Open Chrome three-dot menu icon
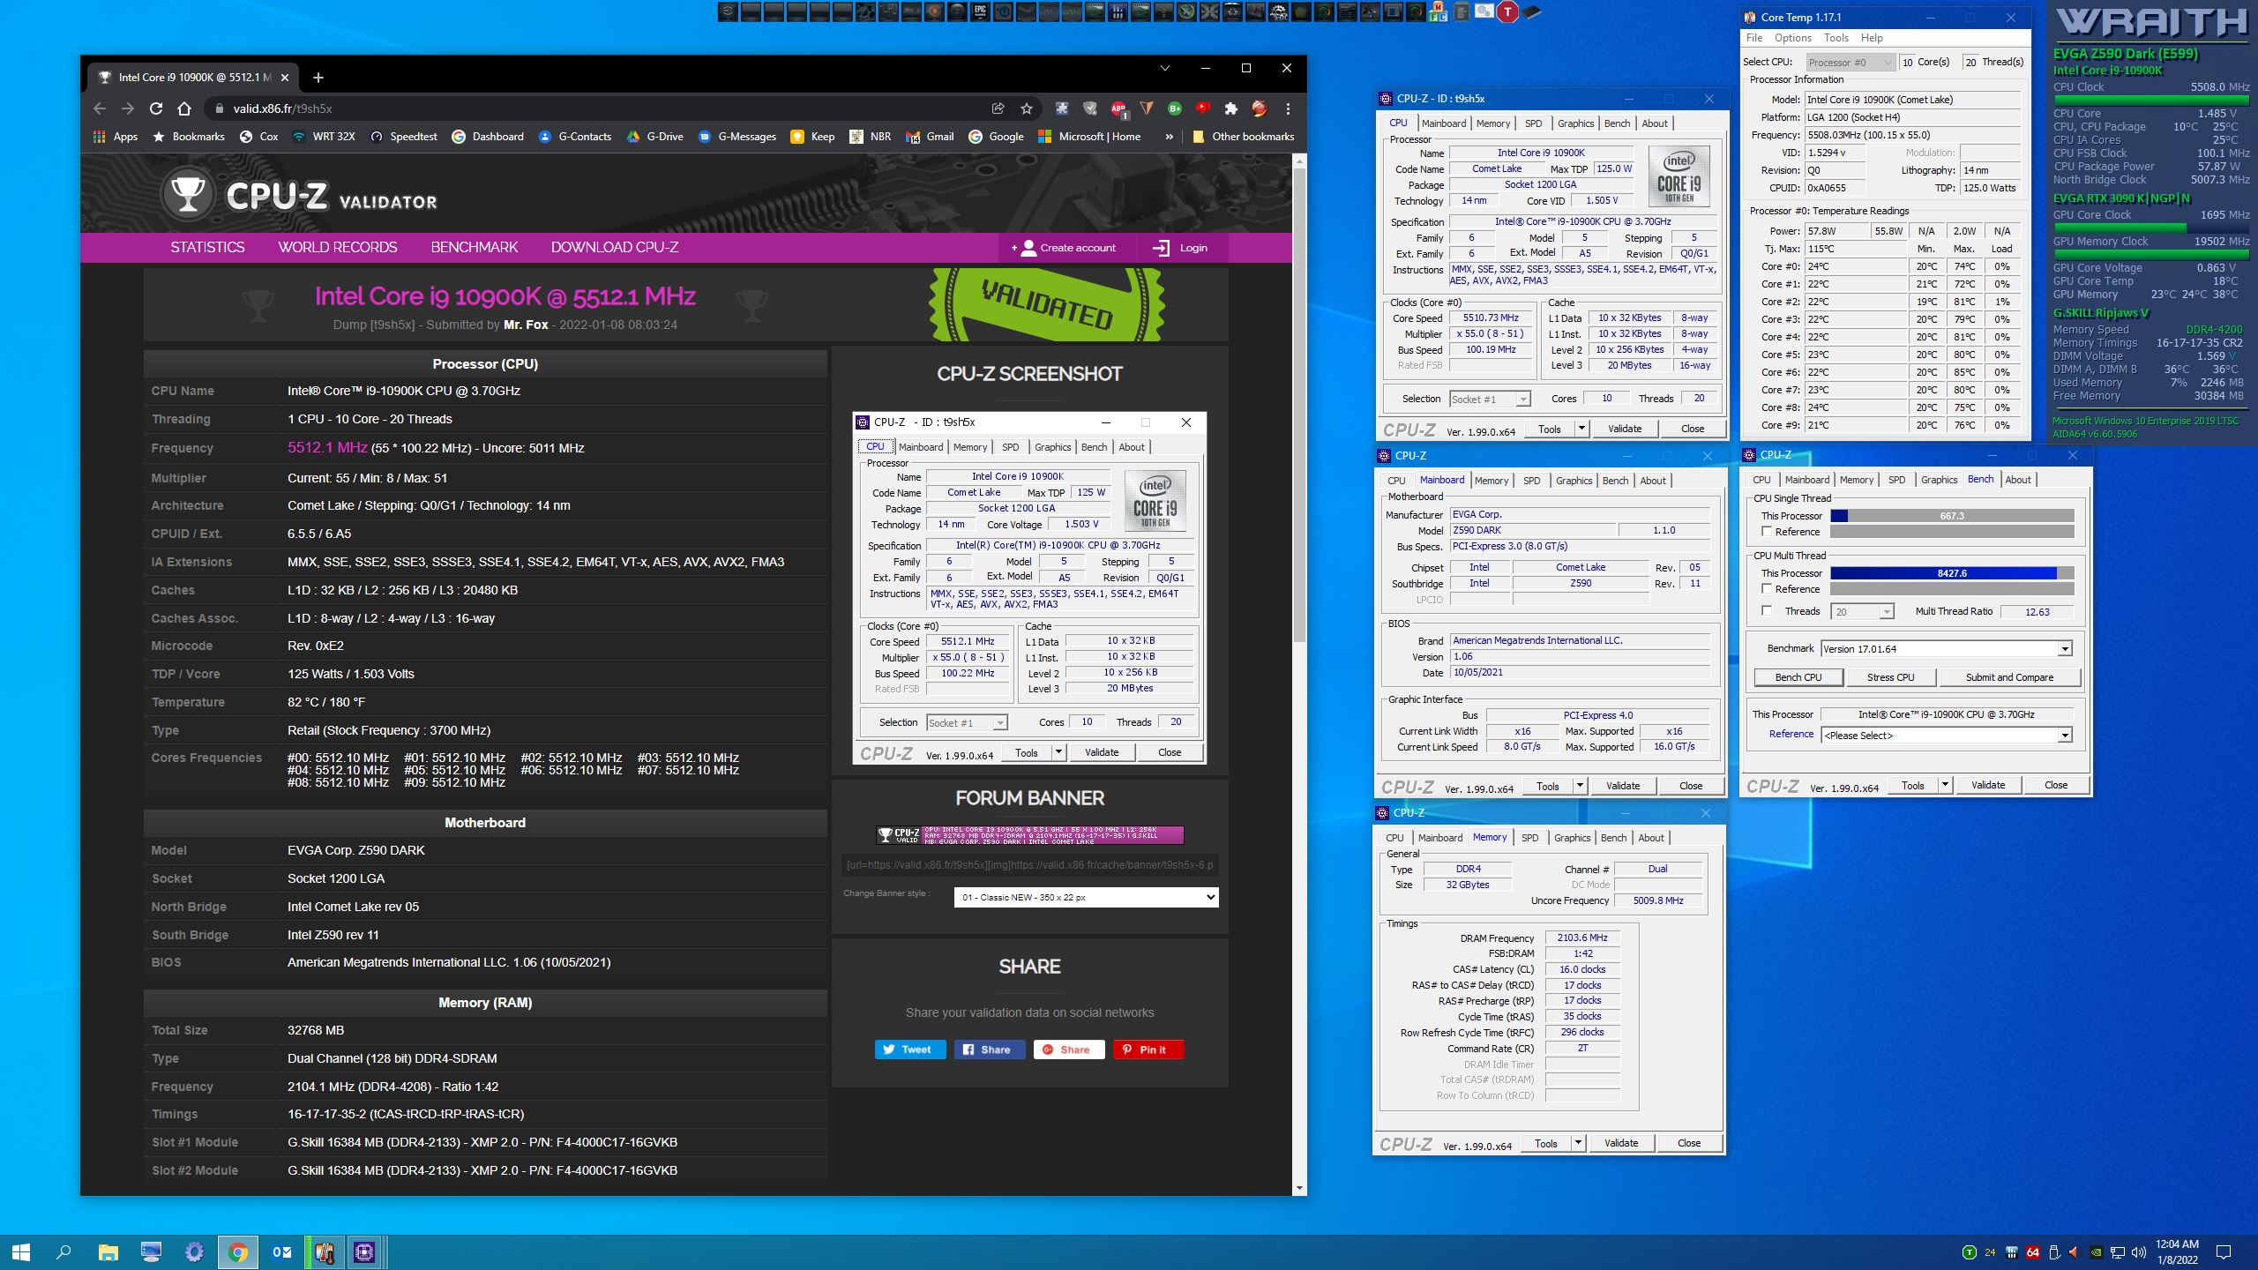Viewport: 2258px width, 1270px height. (x=1288, y=108)
